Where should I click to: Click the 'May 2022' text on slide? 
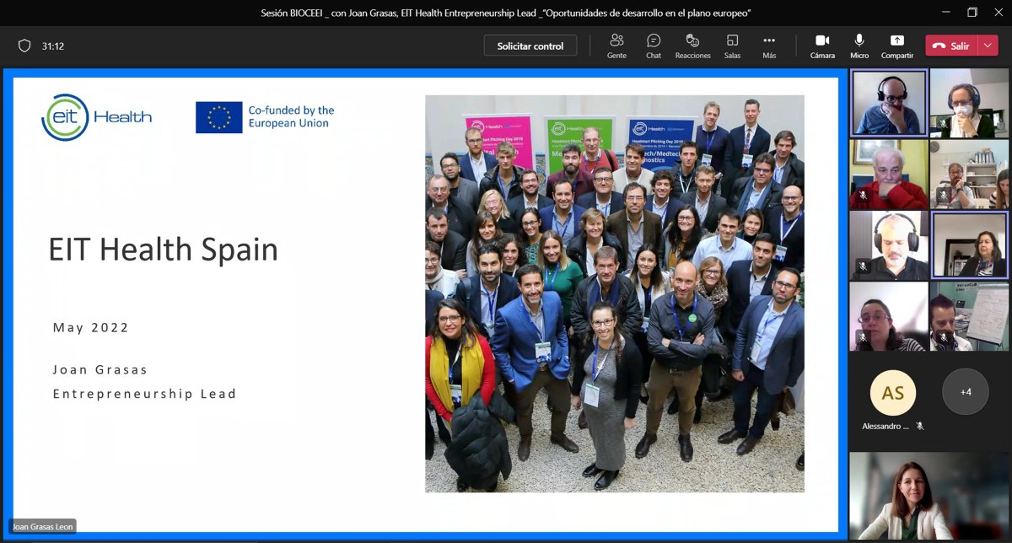click(91, 328)
